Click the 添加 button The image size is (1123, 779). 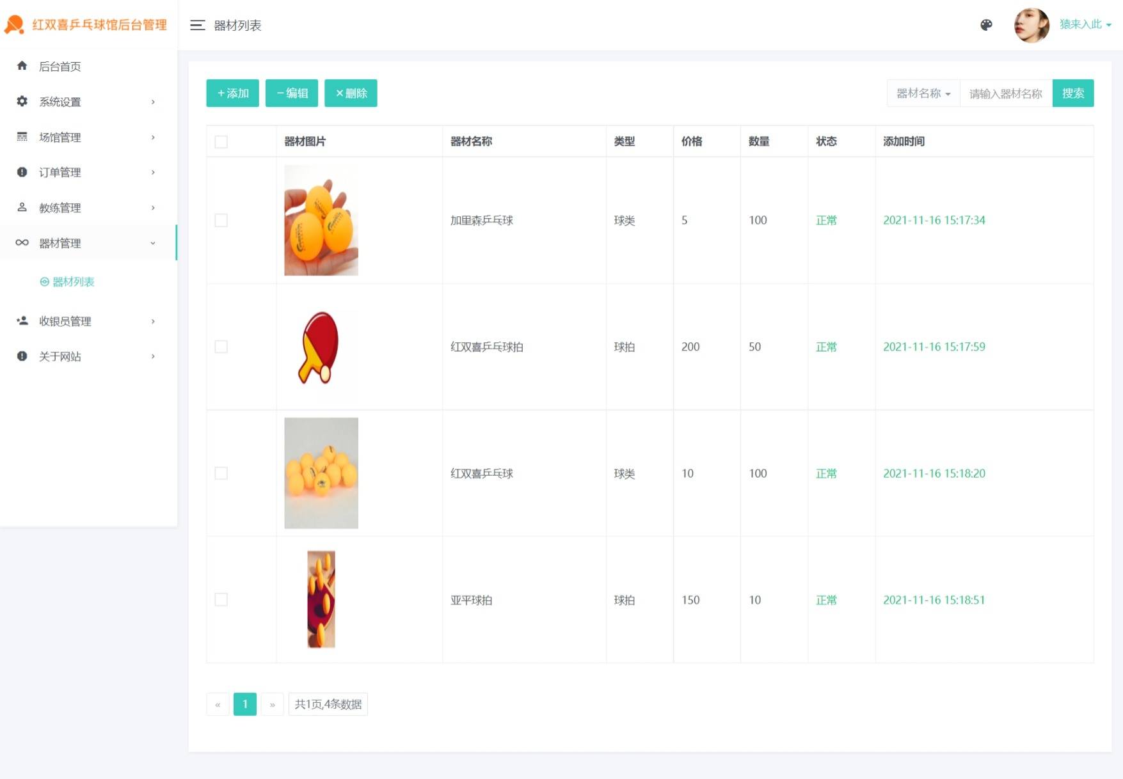(x=232, y=93)
